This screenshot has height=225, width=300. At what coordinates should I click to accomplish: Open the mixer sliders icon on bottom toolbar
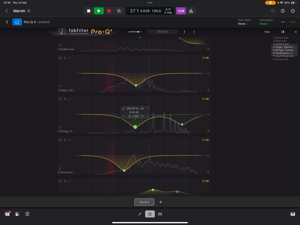pos(160,214)
